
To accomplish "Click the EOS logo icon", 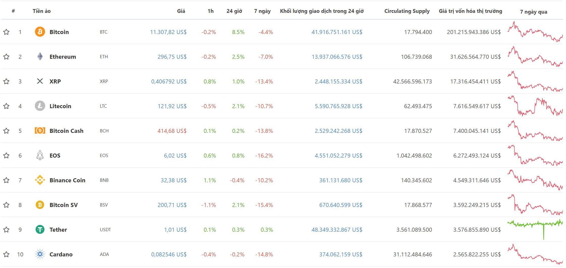I will [40, 155].
